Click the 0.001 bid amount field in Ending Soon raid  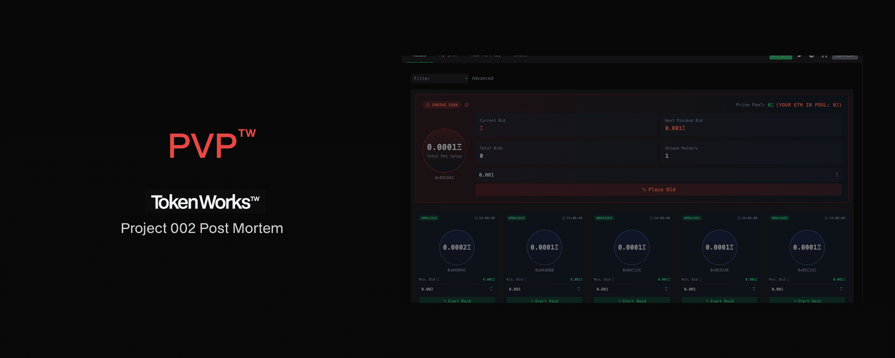pyautogui.click(x=656, y=175)
